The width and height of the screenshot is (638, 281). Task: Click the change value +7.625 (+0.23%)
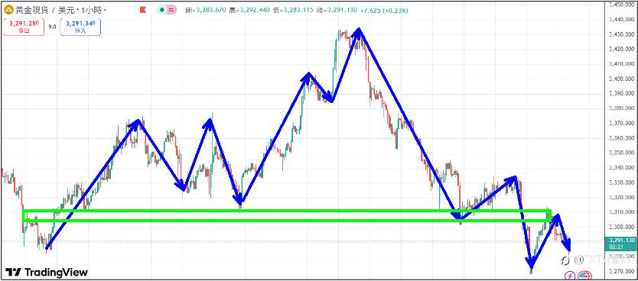coord(384,11)
